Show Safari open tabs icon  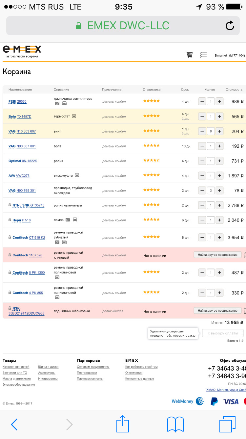click(227, 424)
